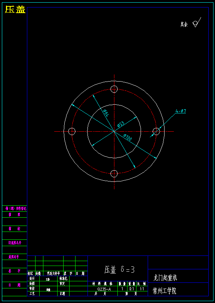
Task: Select the 4-ø7 hole callout text
Action: coord(181,111)
